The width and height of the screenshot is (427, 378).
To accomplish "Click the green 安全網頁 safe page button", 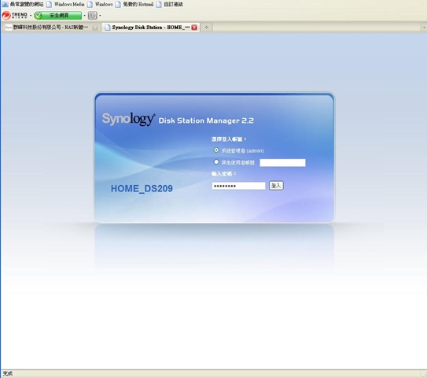I will coord(57,15).
